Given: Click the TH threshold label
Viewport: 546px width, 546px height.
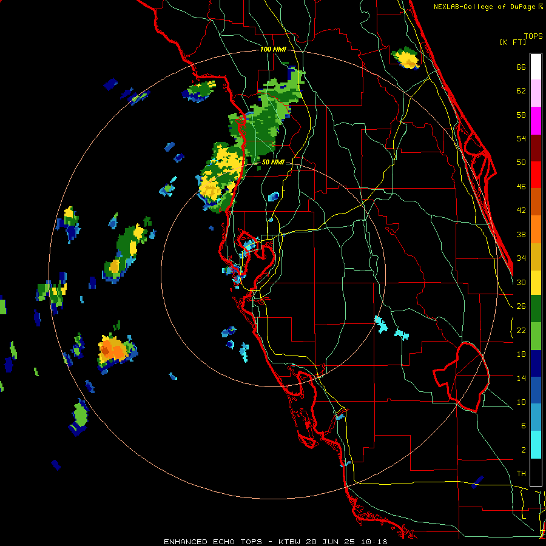Looking at the screenshot, I should pyautogui.click(x=521, y=474).
